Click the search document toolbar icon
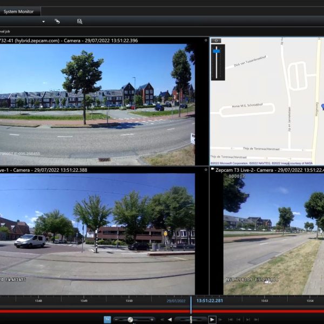 (79, 22)
